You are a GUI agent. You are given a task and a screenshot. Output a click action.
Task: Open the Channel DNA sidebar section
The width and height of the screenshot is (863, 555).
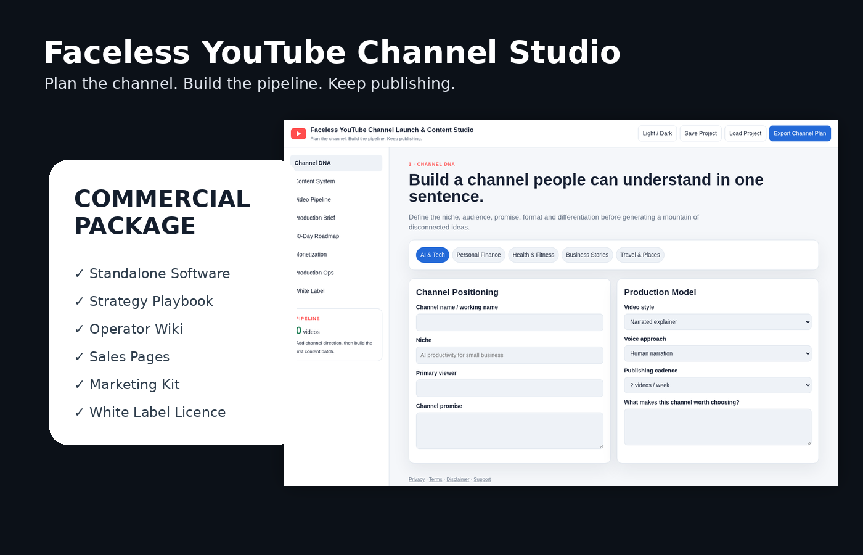click(x=336, y=163)
